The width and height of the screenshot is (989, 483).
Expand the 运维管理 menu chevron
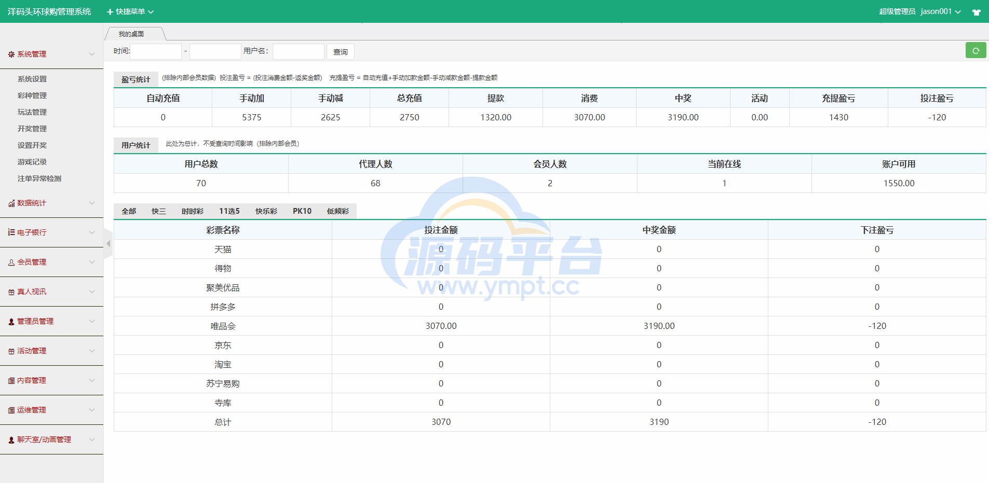click(x=92, y=410)
